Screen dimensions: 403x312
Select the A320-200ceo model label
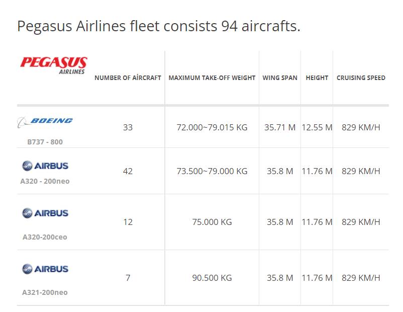45,237
